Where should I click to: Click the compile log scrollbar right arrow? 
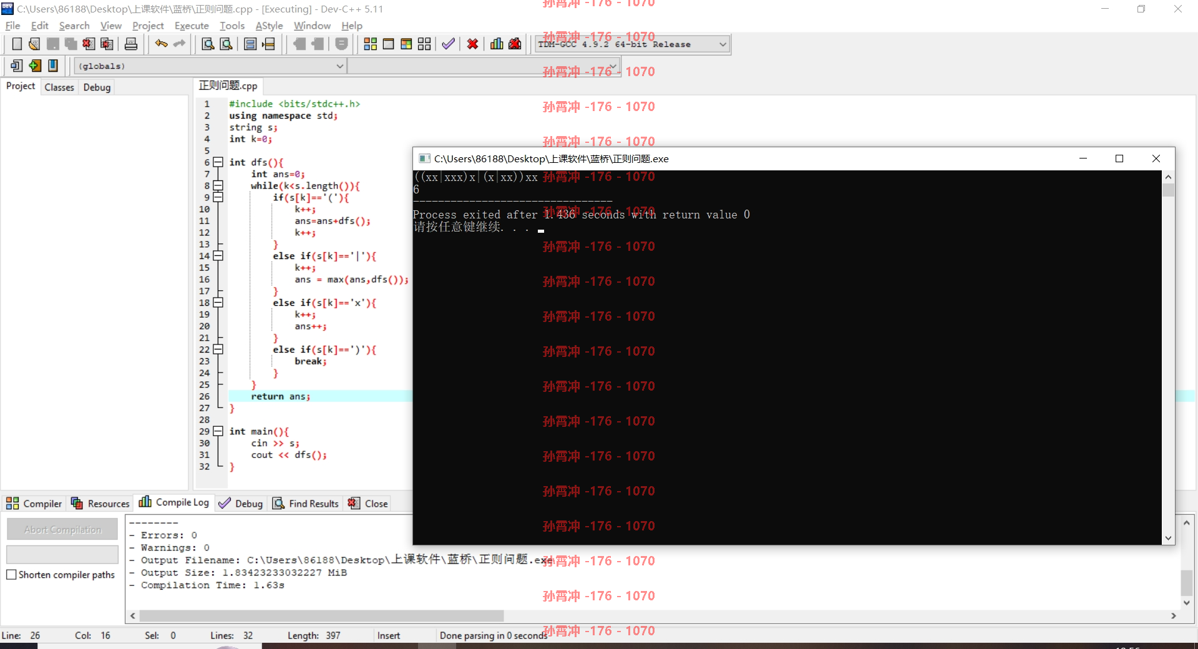coord(1174,616)
